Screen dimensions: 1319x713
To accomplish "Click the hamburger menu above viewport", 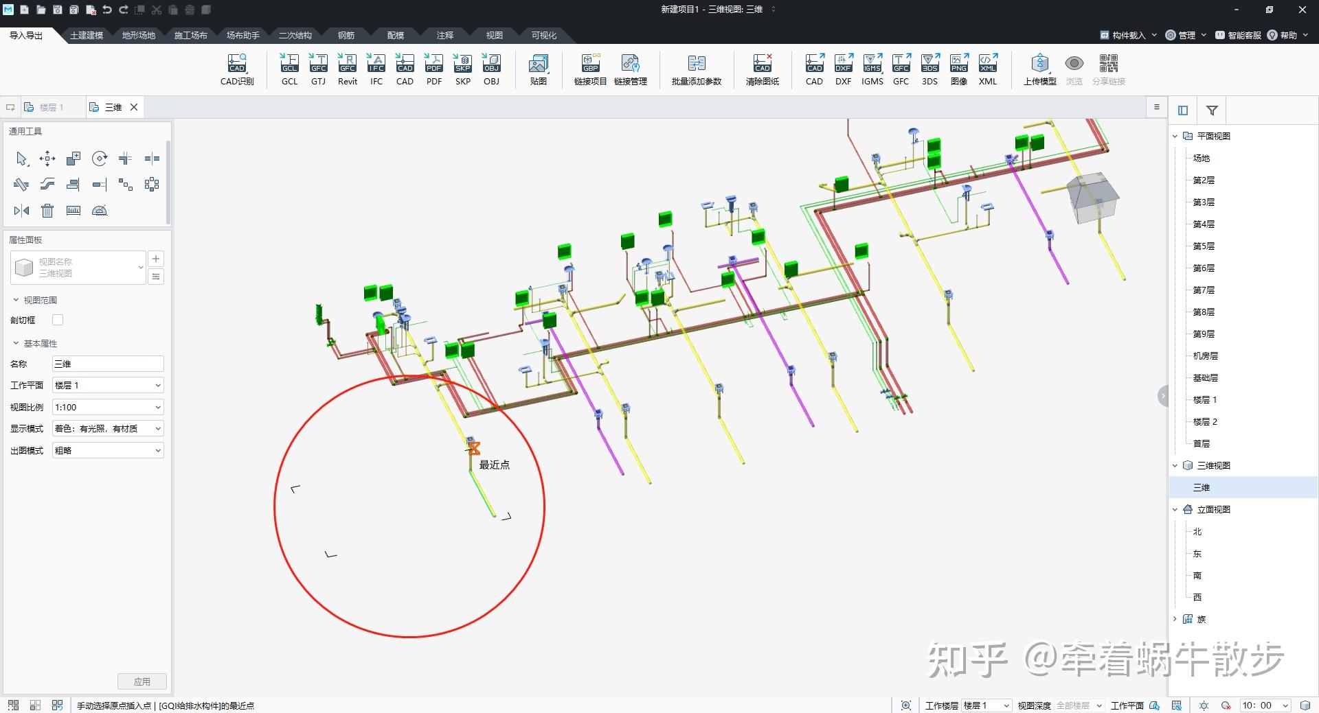I will coord(1157,107).
